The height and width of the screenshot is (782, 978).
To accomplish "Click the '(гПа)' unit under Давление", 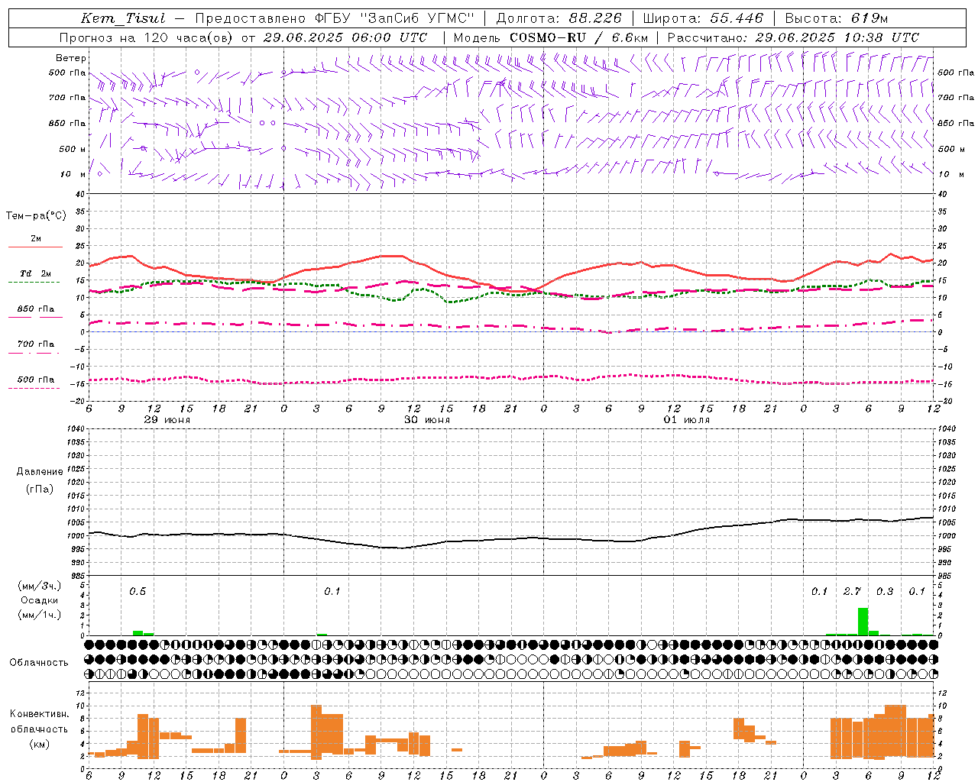I will click(x=40, y=489).
